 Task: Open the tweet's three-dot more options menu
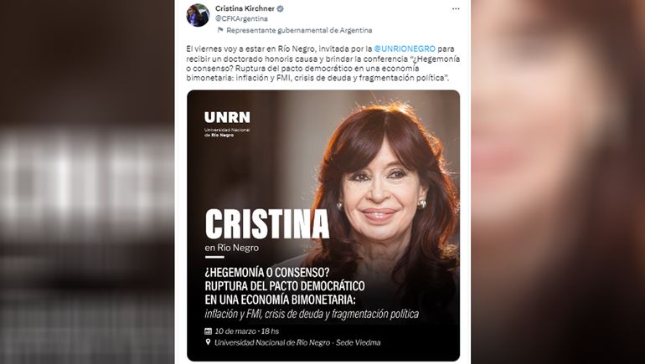[456, 8]
